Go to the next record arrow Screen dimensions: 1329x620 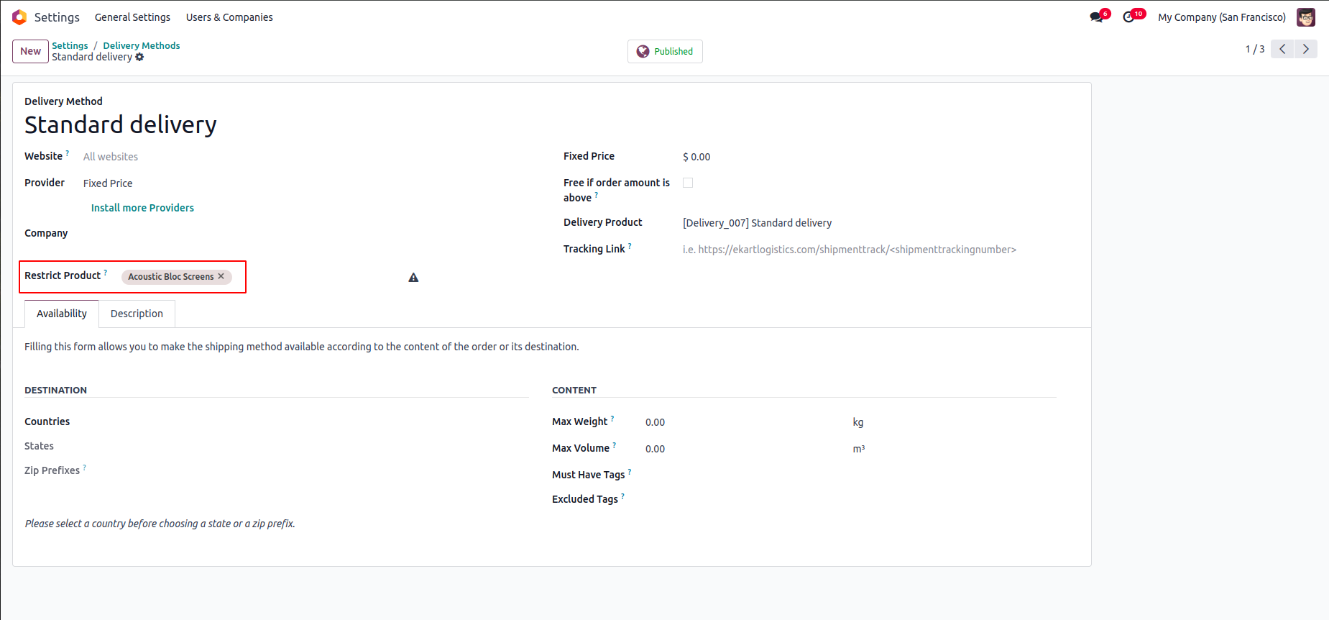coord(1306,49)
